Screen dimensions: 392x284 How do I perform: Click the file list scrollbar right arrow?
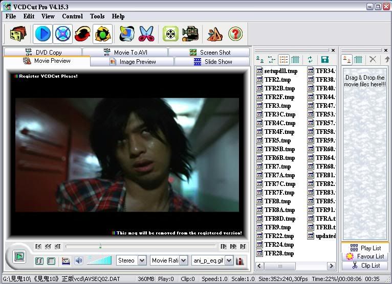tap(332, 266)
